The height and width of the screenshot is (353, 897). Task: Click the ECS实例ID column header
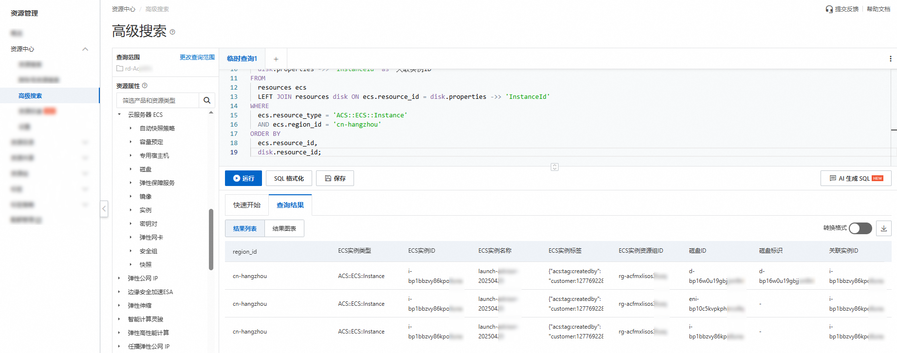pos(422,251)
